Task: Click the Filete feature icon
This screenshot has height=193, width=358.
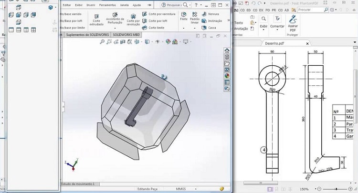Action: 183,17
